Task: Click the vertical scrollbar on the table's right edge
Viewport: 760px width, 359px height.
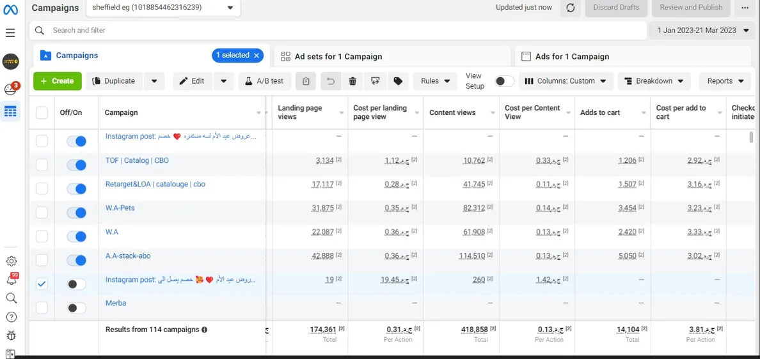Action: (752, 137)
